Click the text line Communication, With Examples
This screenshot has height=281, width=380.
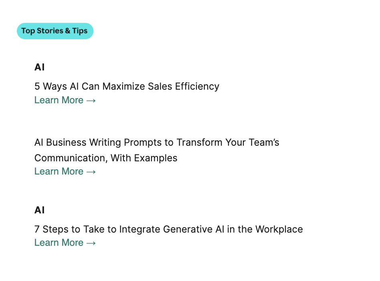tap(106, 158)
